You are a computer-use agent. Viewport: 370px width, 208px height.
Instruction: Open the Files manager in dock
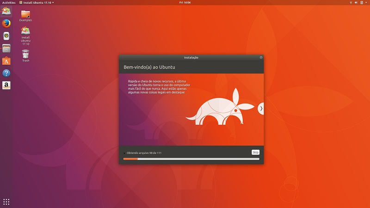[x=6, y=49]
